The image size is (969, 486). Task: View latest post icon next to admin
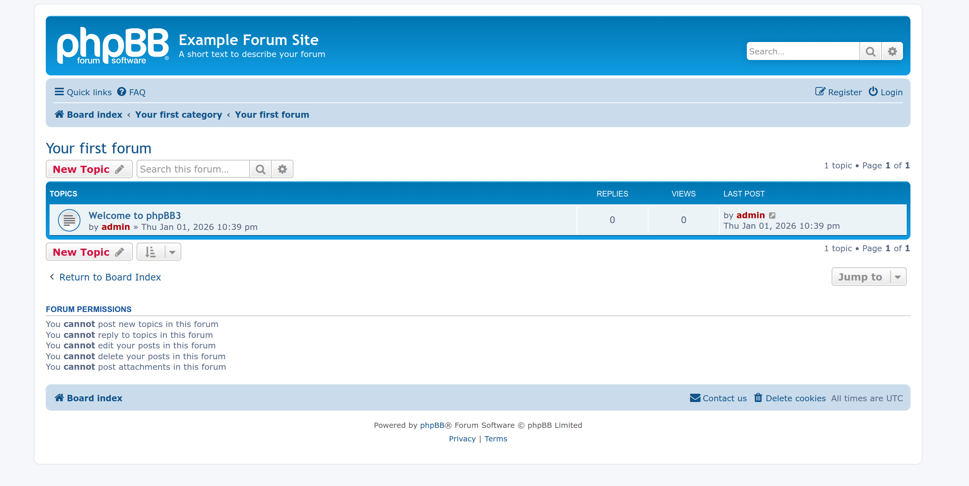[772, 215]
